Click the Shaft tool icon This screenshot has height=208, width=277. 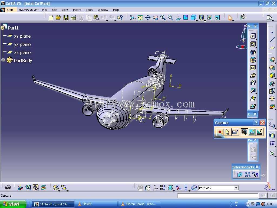point(253,53)
